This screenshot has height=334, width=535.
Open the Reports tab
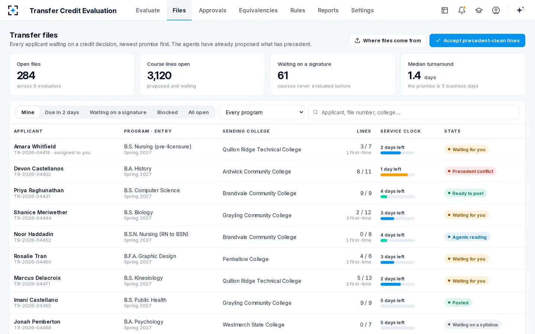328,10
